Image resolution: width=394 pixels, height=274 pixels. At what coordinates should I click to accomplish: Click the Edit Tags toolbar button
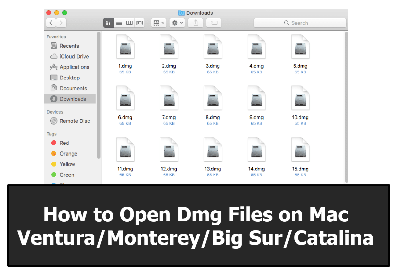214,23
